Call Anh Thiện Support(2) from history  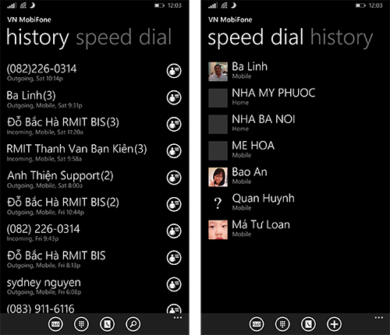click(60, 179)
